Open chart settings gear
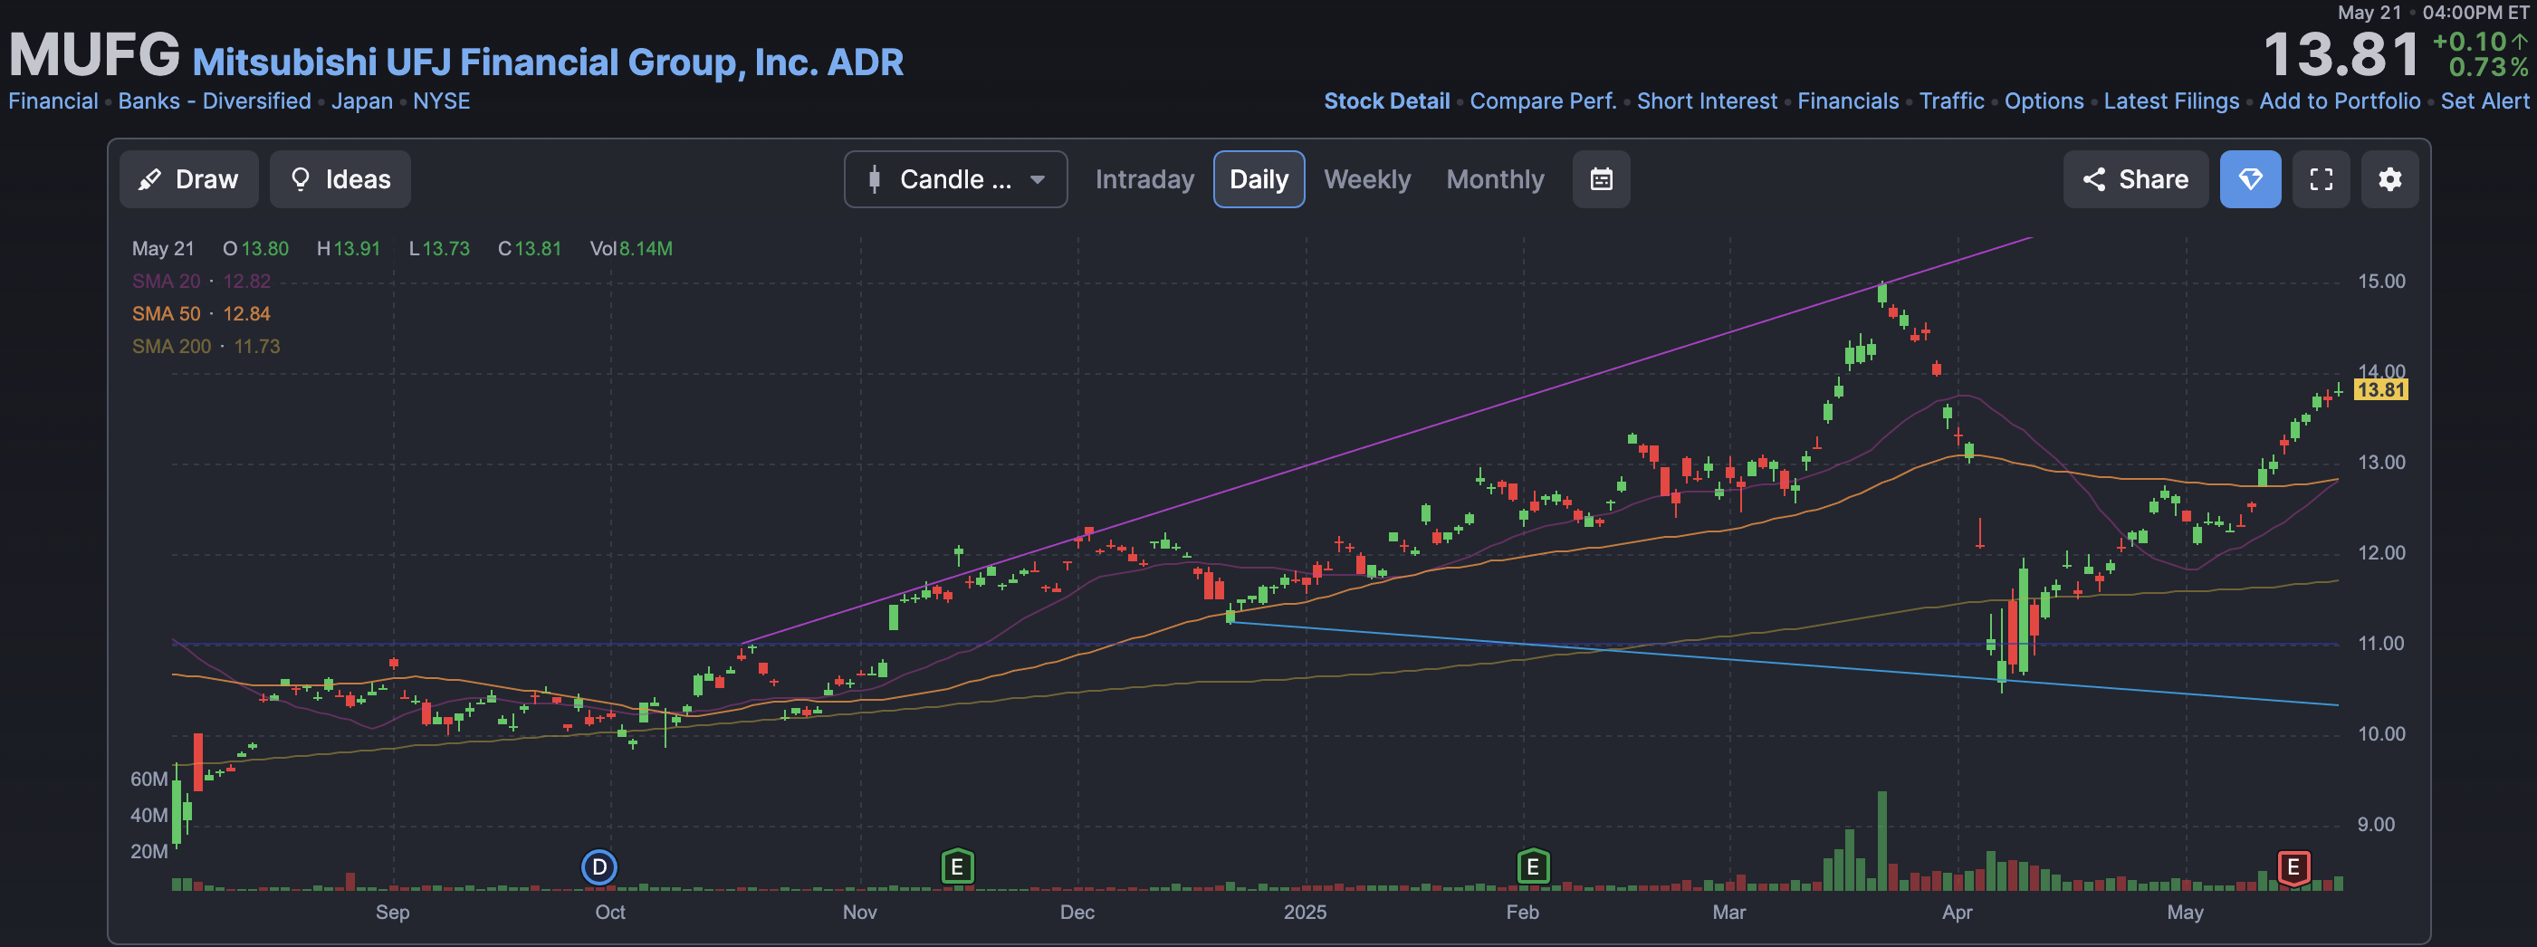 point(2390,179)
